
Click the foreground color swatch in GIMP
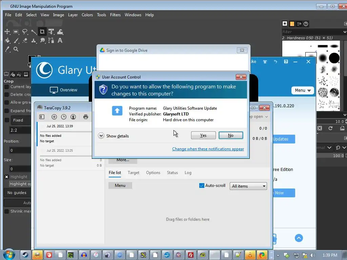pyautogui.click(x=32, y=59)
